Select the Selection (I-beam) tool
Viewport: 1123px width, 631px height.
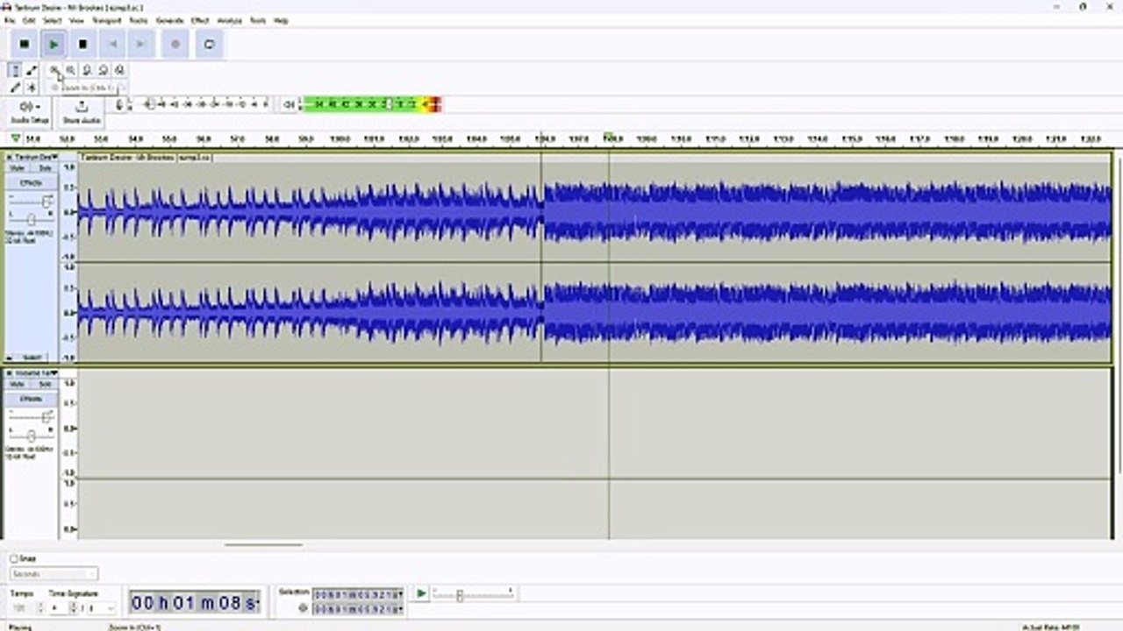tap(15, 70)
